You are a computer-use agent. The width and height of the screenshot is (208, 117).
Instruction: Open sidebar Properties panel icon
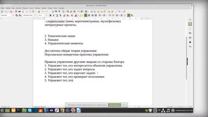point(190,24)
